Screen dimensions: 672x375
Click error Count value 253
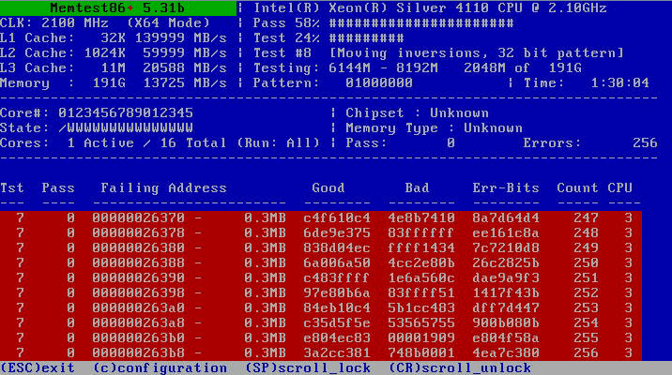pos(586,307)
